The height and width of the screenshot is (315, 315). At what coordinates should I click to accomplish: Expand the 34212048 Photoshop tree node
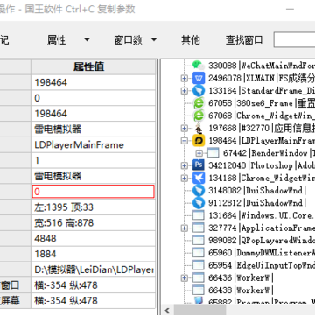184,165
